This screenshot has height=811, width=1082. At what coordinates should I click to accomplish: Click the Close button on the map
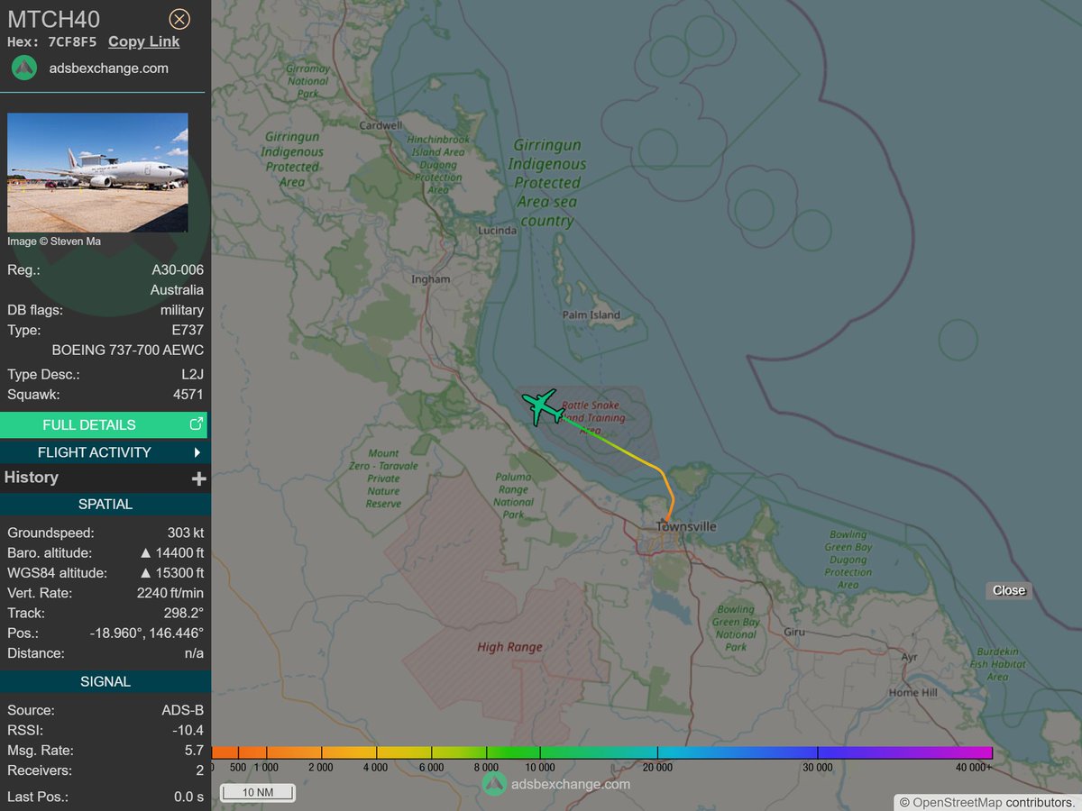(x=1007, y=590)
